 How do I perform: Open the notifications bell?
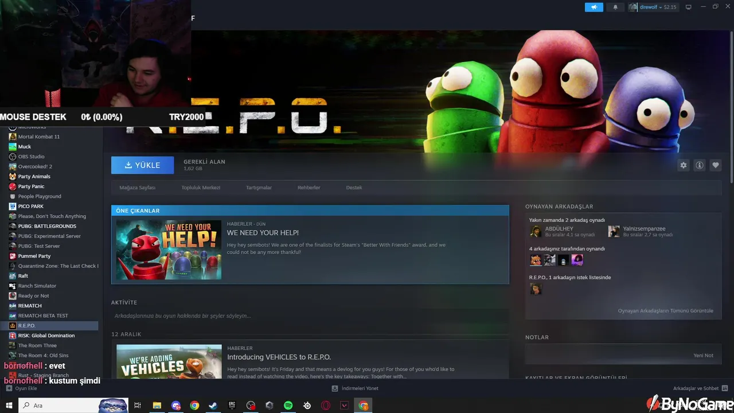click(616, 7)
